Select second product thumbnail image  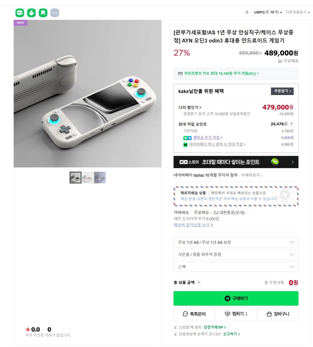pyautogui.click(x=88, y=177)
